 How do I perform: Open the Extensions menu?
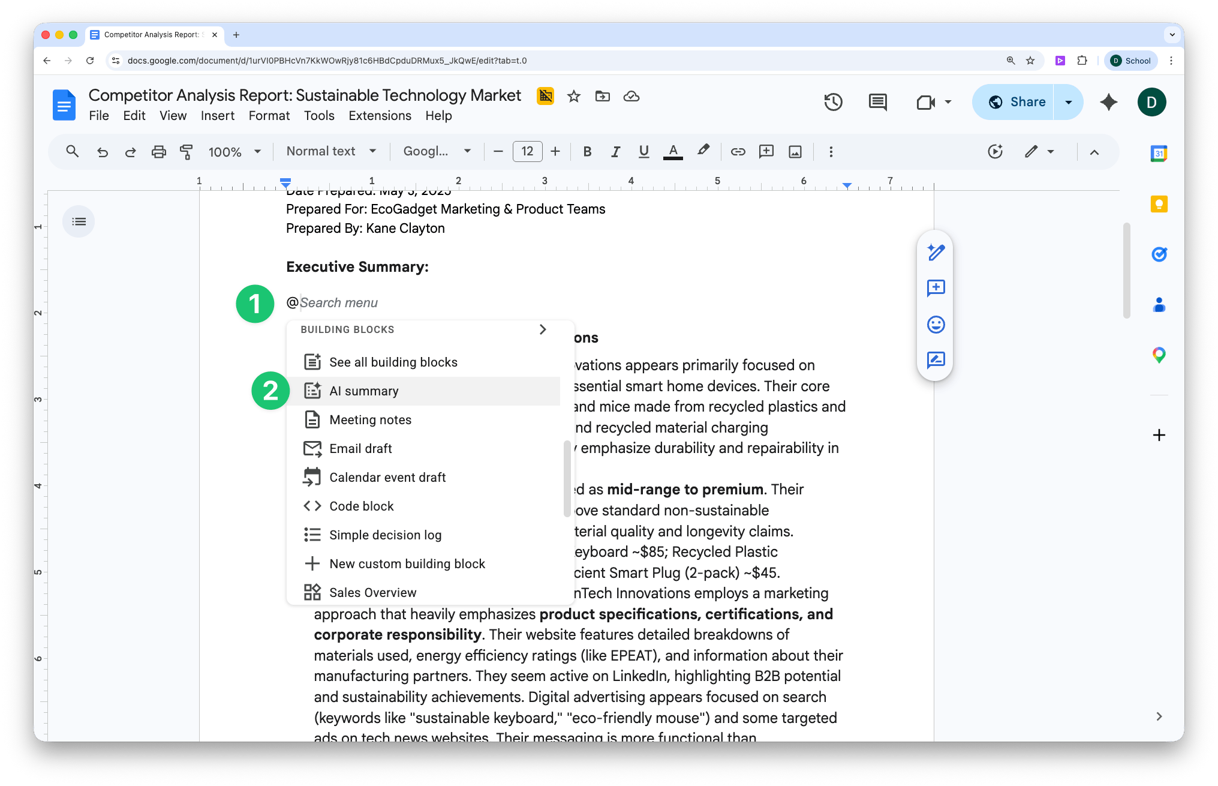[x=380, y=116]
